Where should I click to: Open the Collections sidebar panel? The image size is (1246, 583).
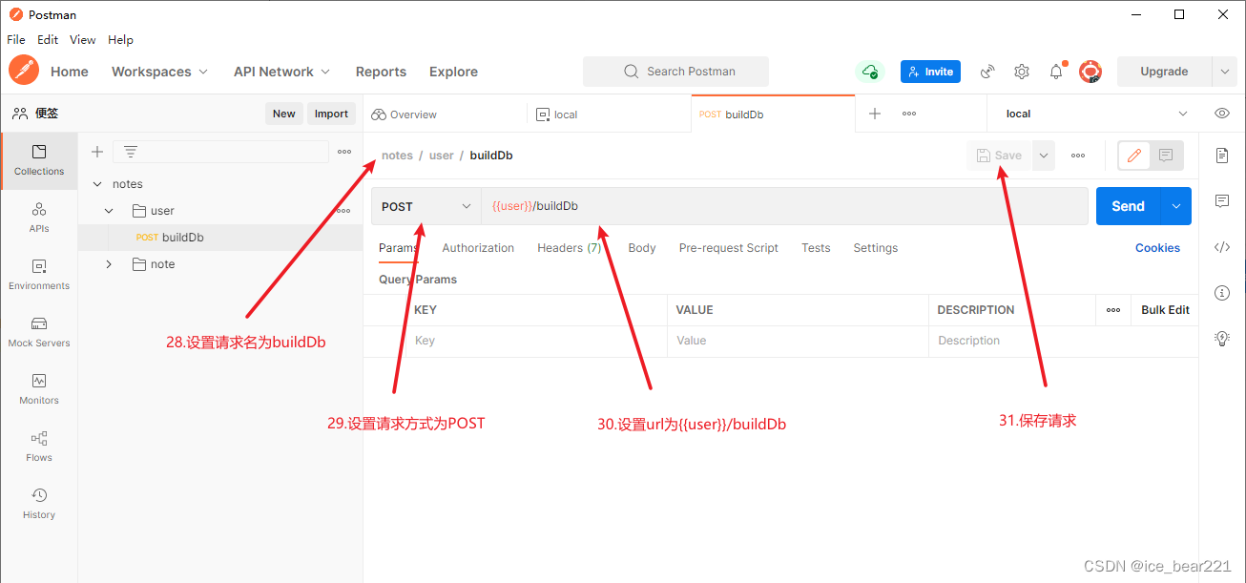39,160
